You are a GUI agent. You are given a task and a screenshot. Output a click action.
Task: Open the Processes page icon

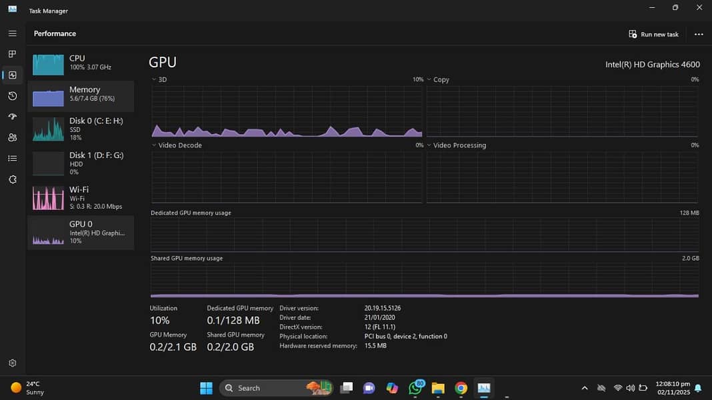click(12, 54)
